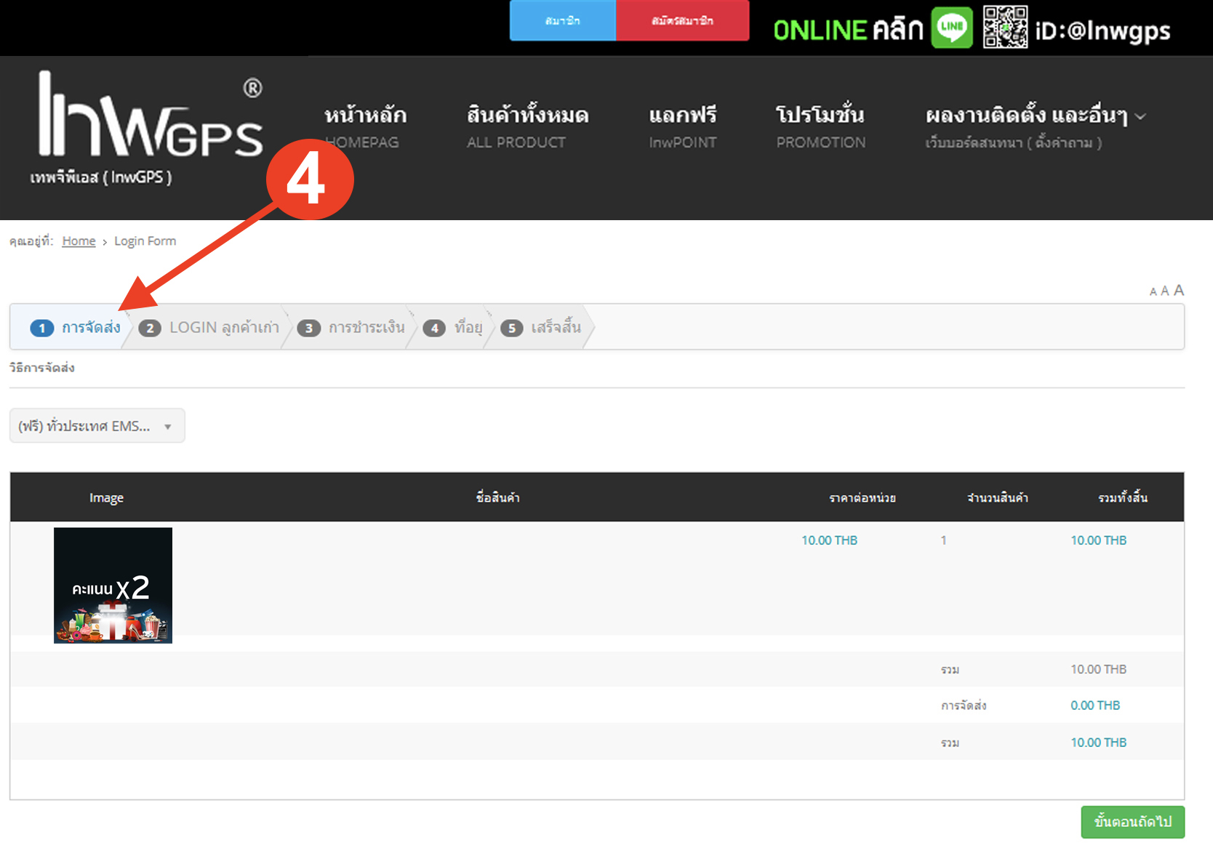Open the โปรโมชั่น PROMOTION menu item
The width and height of the screenshot is (1213, 856).
820,126
